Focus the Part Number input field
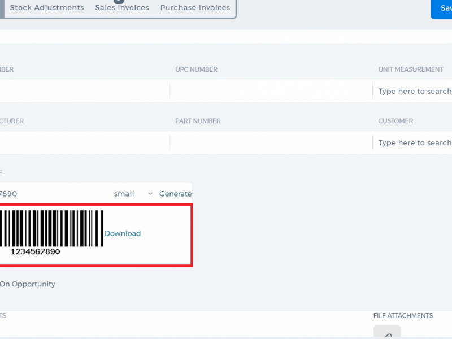The width and height of the screenshot is (452, 339). coord(271,143)
